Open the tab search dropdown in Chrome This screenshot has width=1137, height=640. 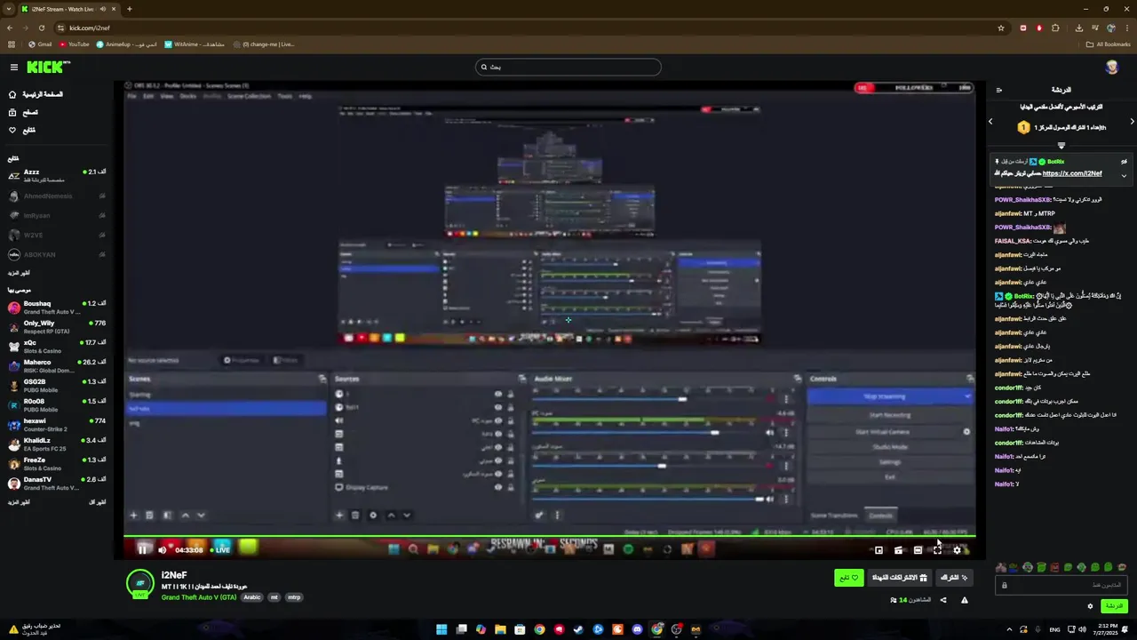9,9
